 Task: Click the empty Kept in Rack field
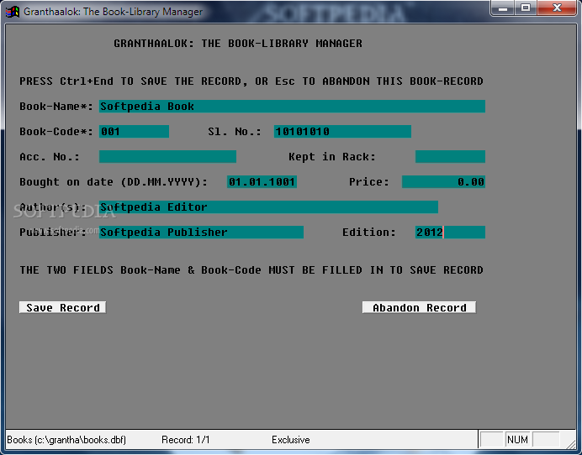tap(450, 157)
